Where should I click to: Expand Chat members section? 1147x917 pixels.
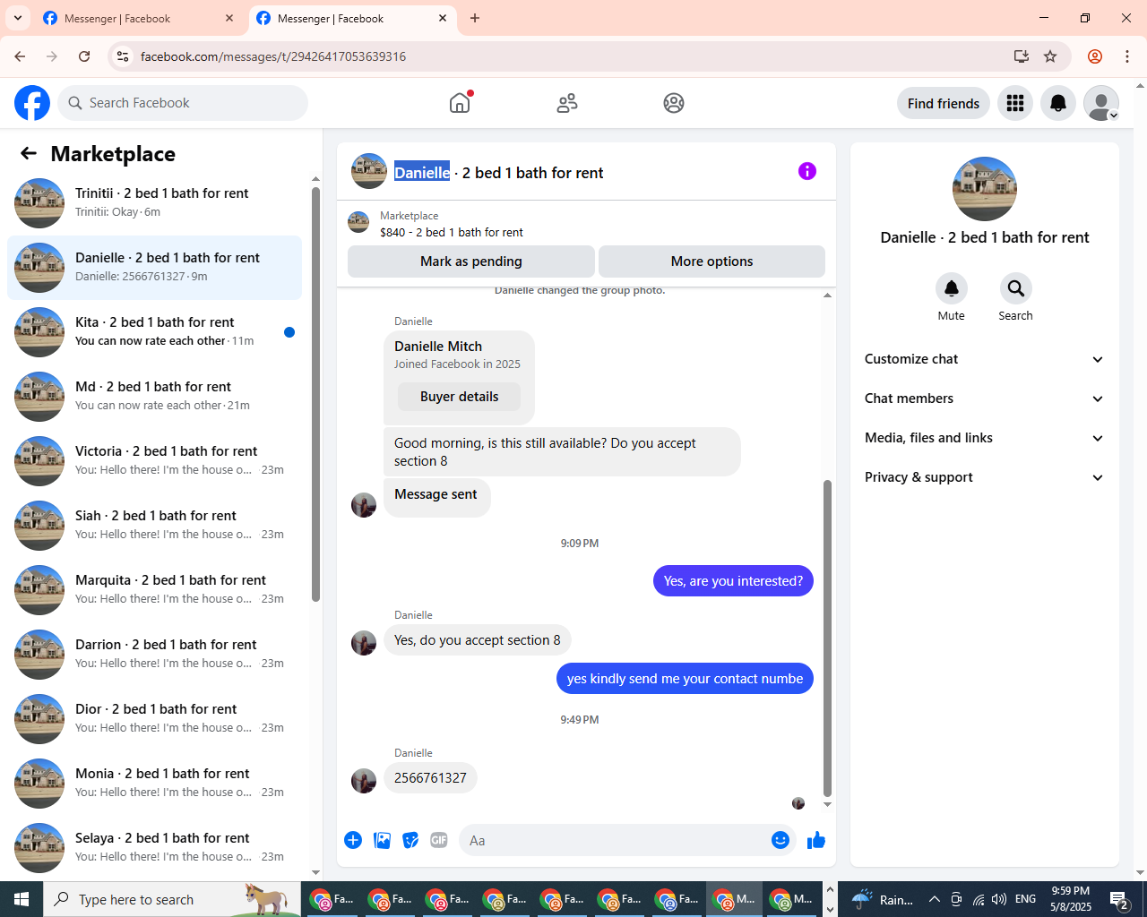tap(984, 399)
